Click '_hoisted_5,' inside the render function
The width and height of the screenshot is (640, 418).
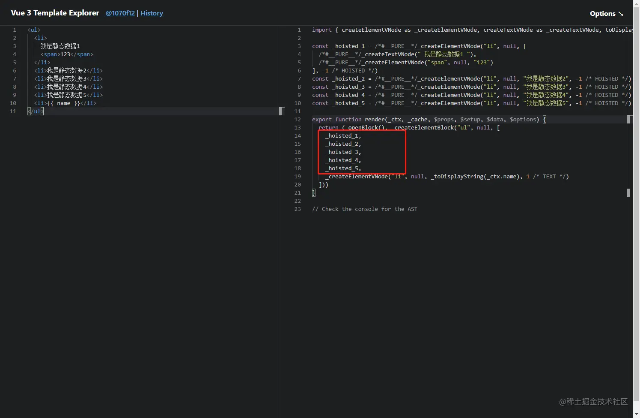click(343, 168)
